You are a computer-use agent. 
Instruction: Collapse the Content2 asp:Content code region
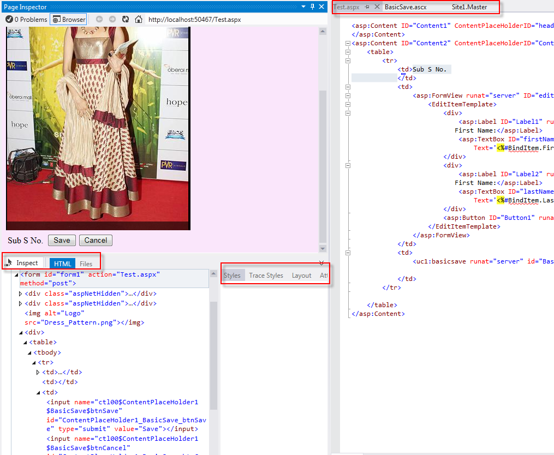coord(348,43)
